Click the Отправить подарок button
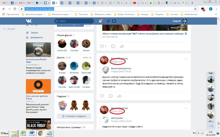 [74, 116]
